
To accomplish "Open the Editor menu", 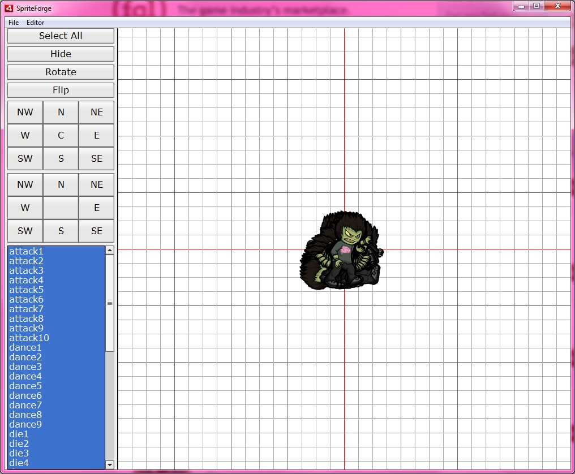I will click(x=35, y=23).
